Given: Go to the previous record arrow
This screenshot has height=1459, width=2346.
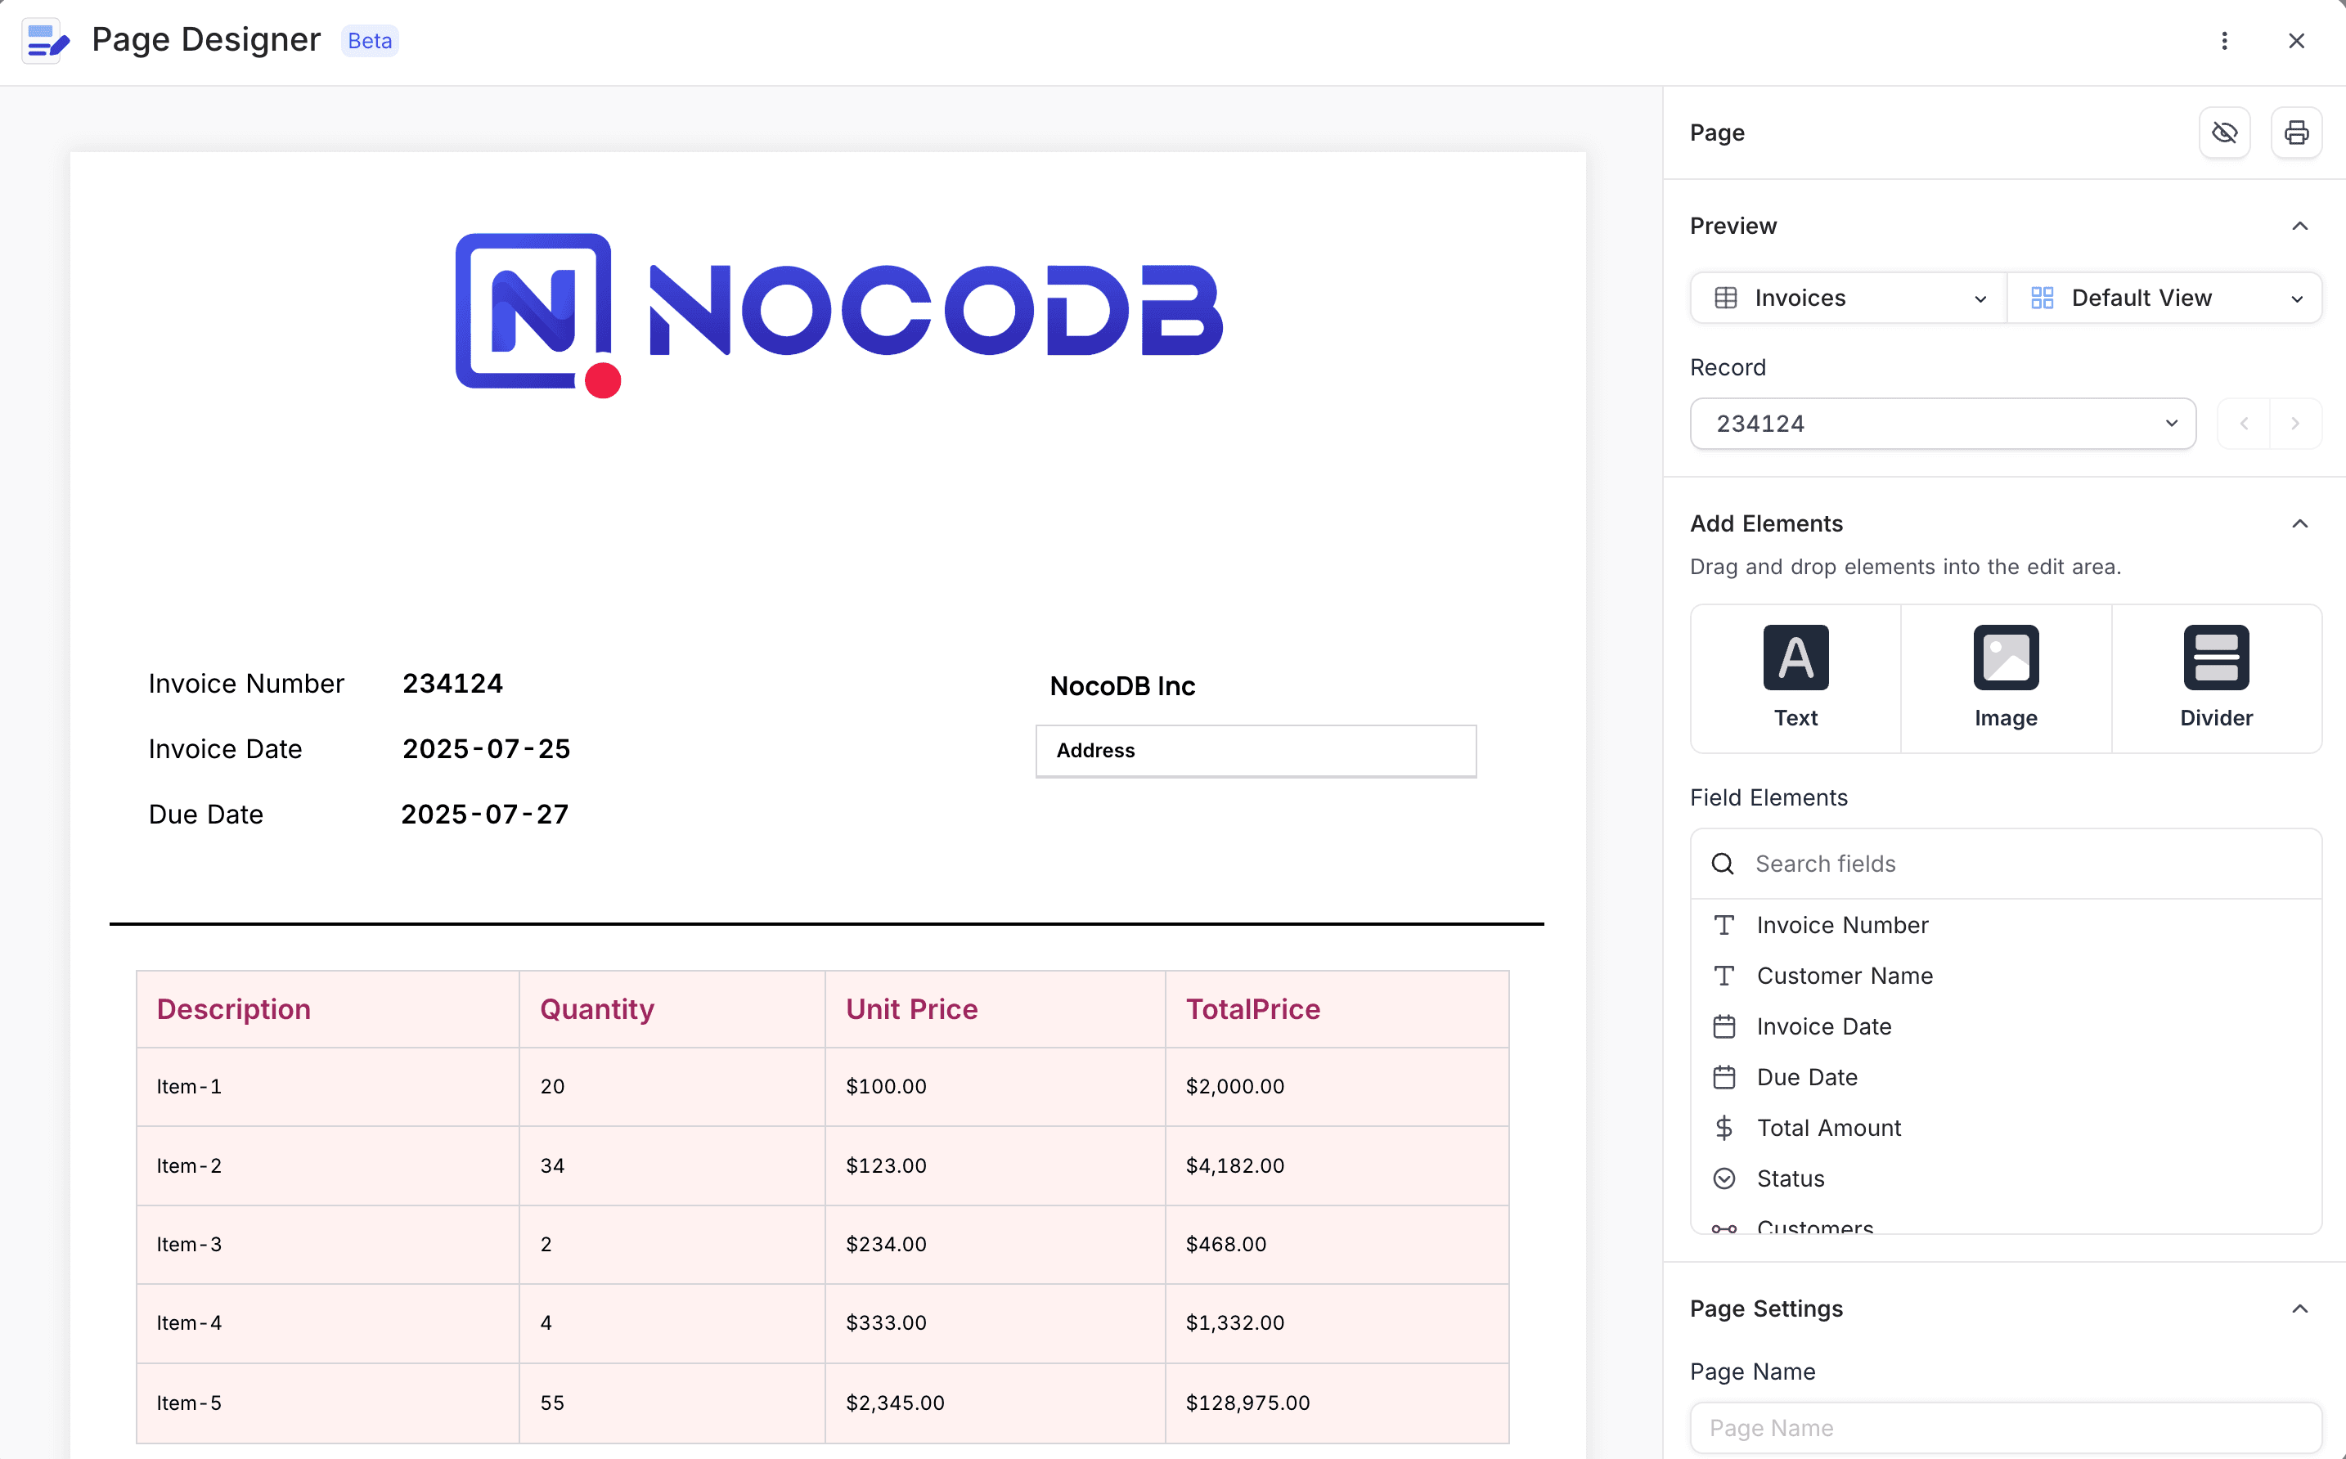Looking at the screenshot, I should (2244, 424).
